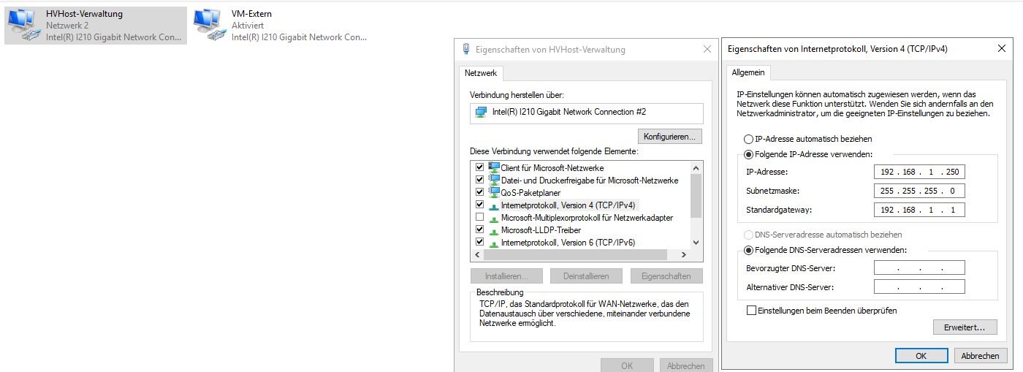Close the HVHost-Verwaltung properties dialog with the X
Screen dimensions: 1023x372
coord(707,49)
